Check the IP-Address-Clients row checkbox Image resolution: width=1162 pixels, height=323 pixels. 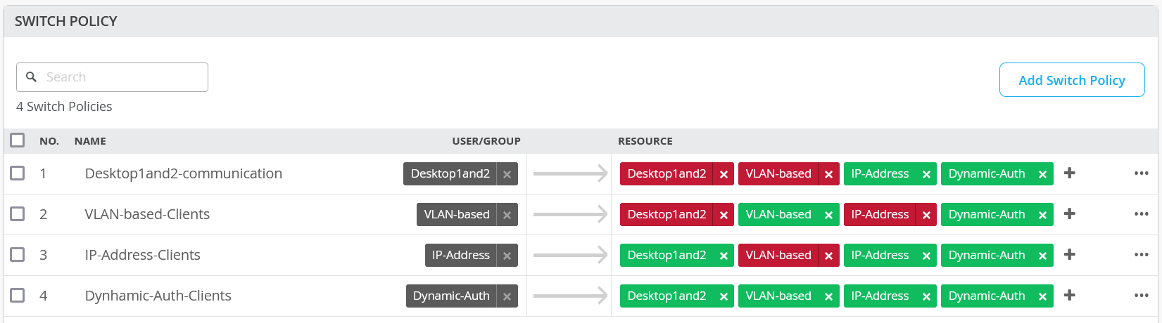pyautogui.click(x=18, y=254)
